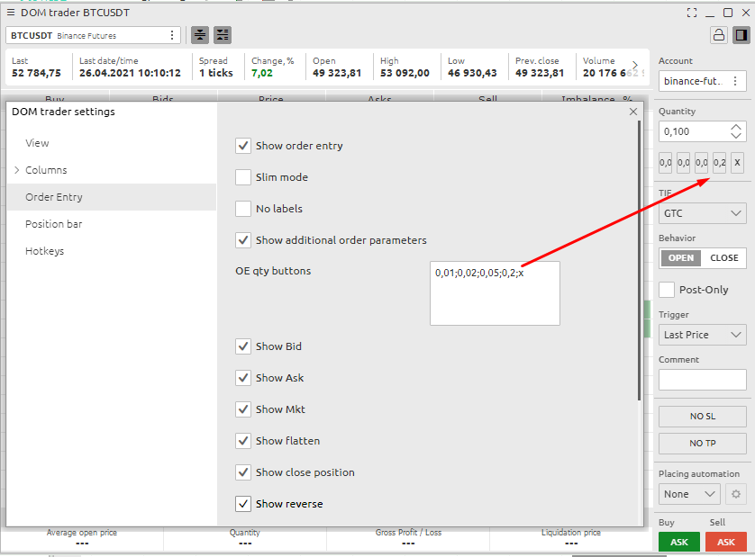This screenshot has width=755, height=557.
Task: Open the Position bar settings section
Action: [x=54, y=224]
